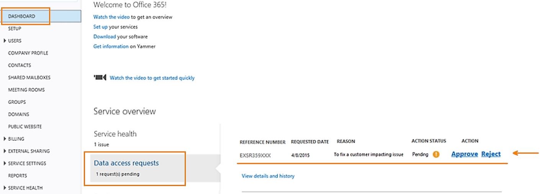Open the Setup menu item
549x194 pixels.
tap(15, 29)
